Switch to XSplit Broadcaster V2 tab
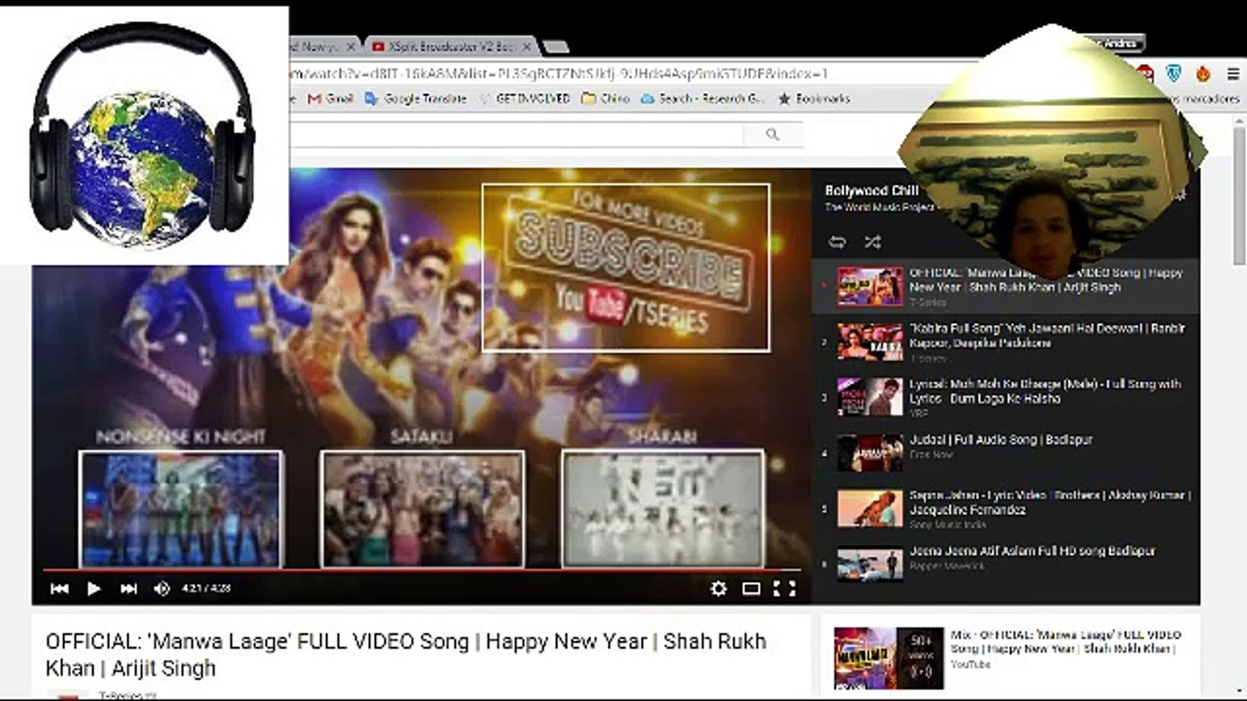 pos(451,47)
